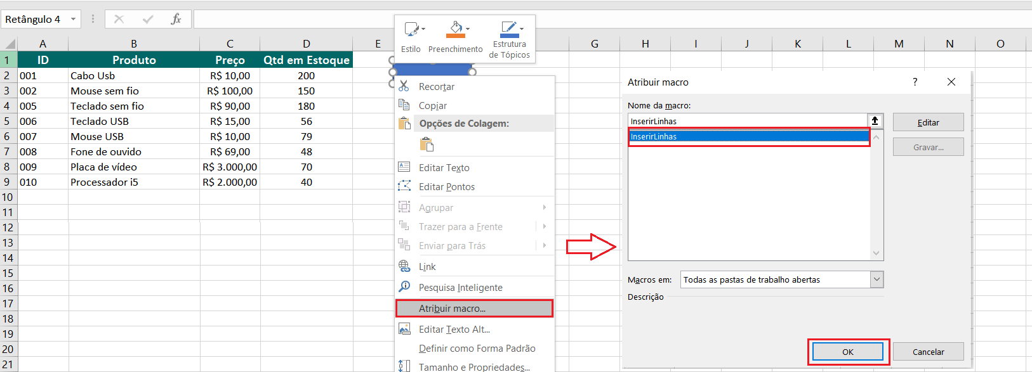The image size is (1032, 372).
Task: Click the Insert Function fx icon
Action: coord(176,19)
